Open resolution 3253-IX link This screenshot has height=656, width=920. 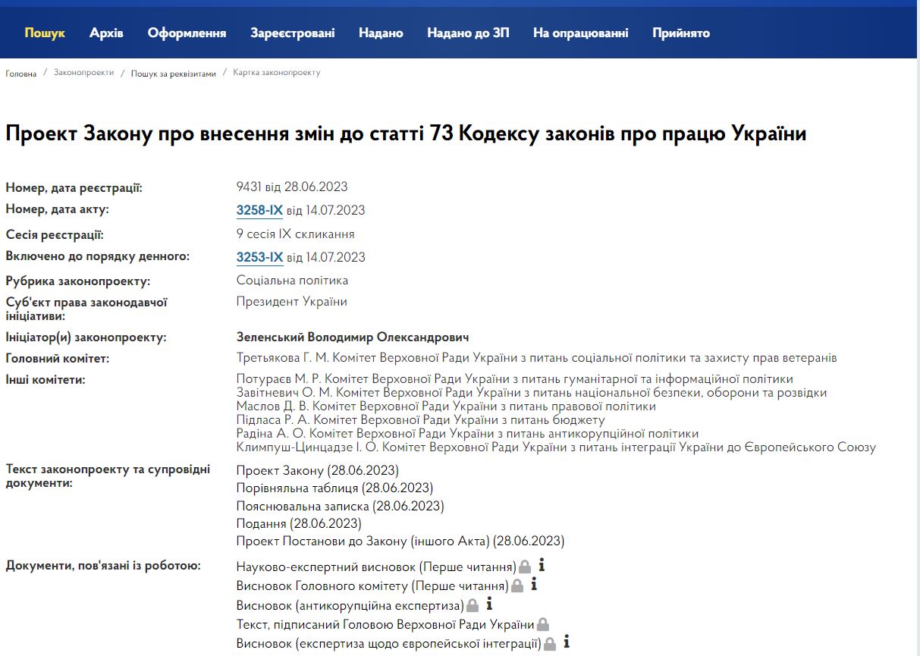[x=259, y=257]
